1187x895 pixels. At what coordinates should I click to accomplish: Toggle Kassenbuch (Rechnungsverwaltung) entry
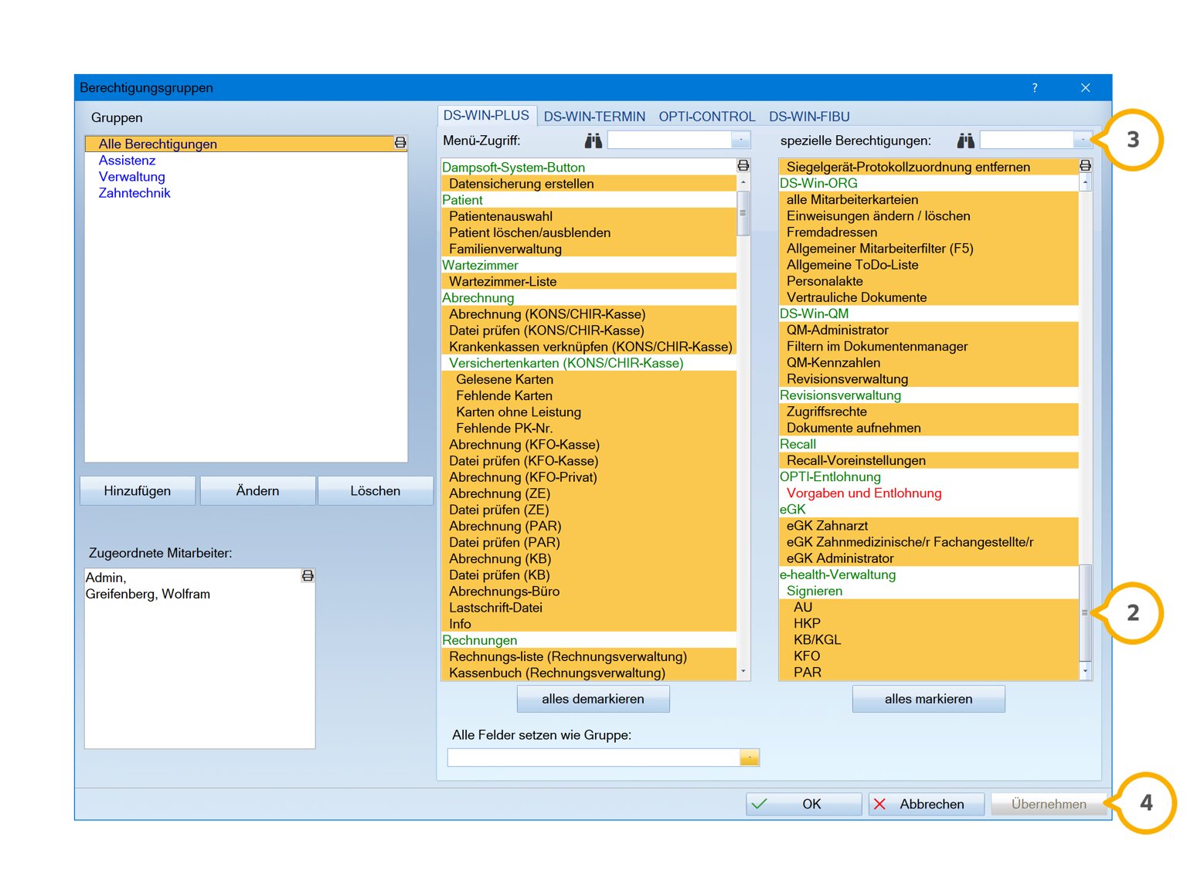(x=589, y=673)
